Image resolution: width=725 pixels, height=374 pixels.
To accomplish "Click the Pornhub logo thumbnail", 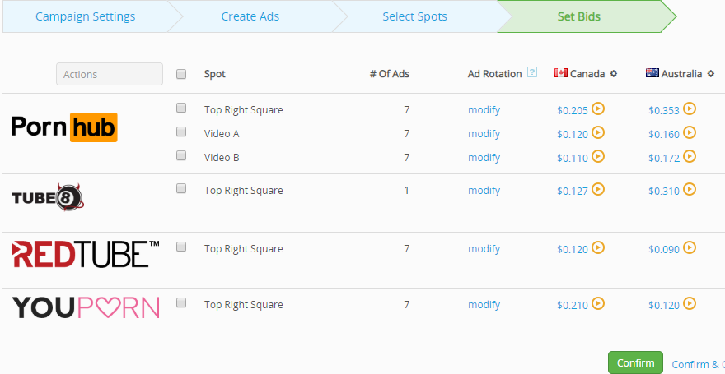I will pos(64,127).
